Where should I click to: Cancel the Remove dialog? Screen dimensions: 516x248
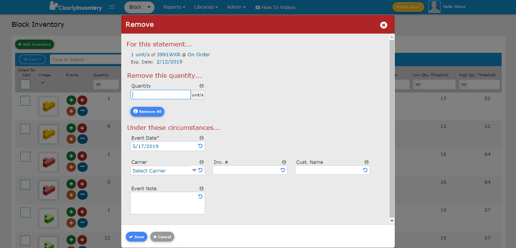(x=162, y=237)
